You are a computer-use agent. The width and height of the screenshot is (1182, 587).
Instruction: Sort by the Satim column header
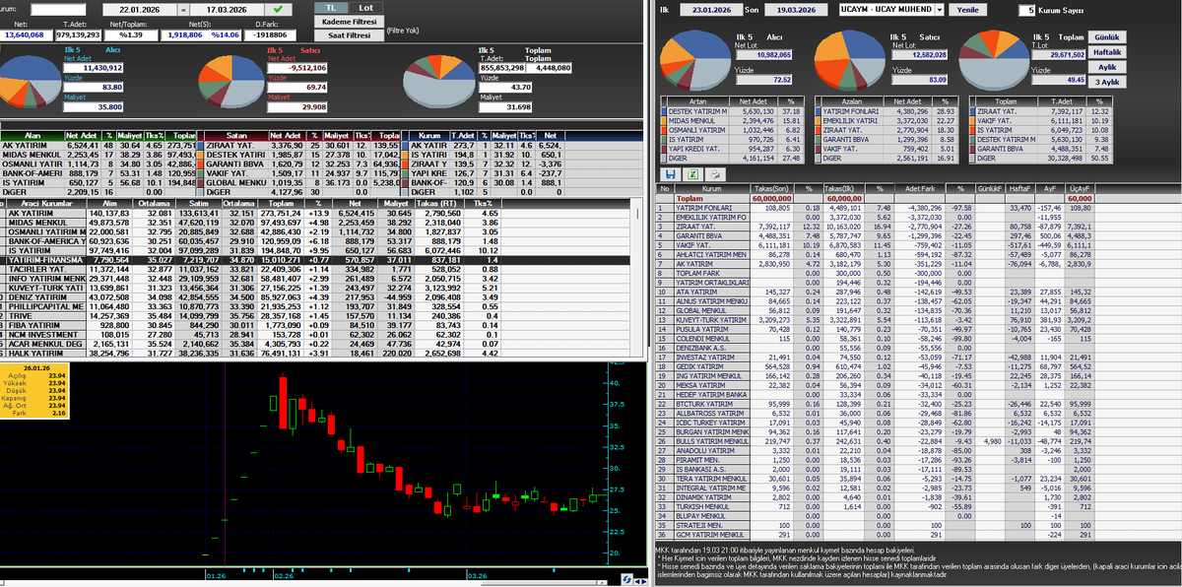[199, 203]
